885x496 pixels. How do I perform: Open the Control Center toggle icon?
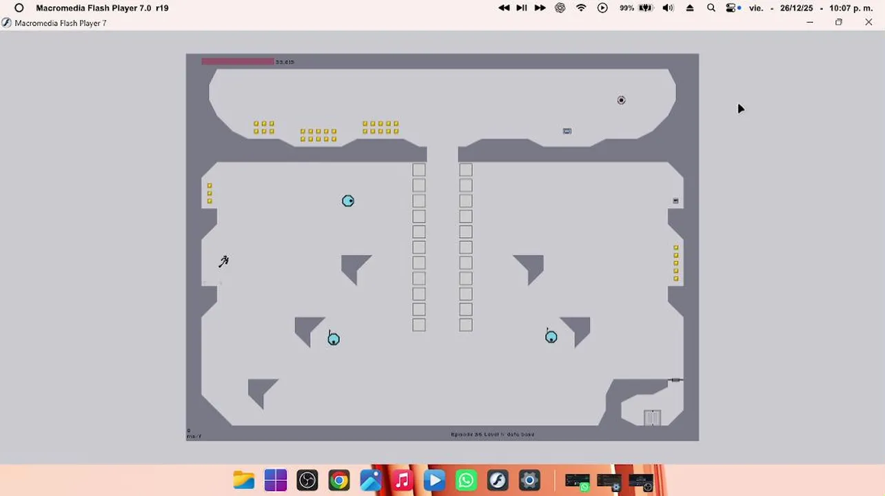tap(733, 8)
